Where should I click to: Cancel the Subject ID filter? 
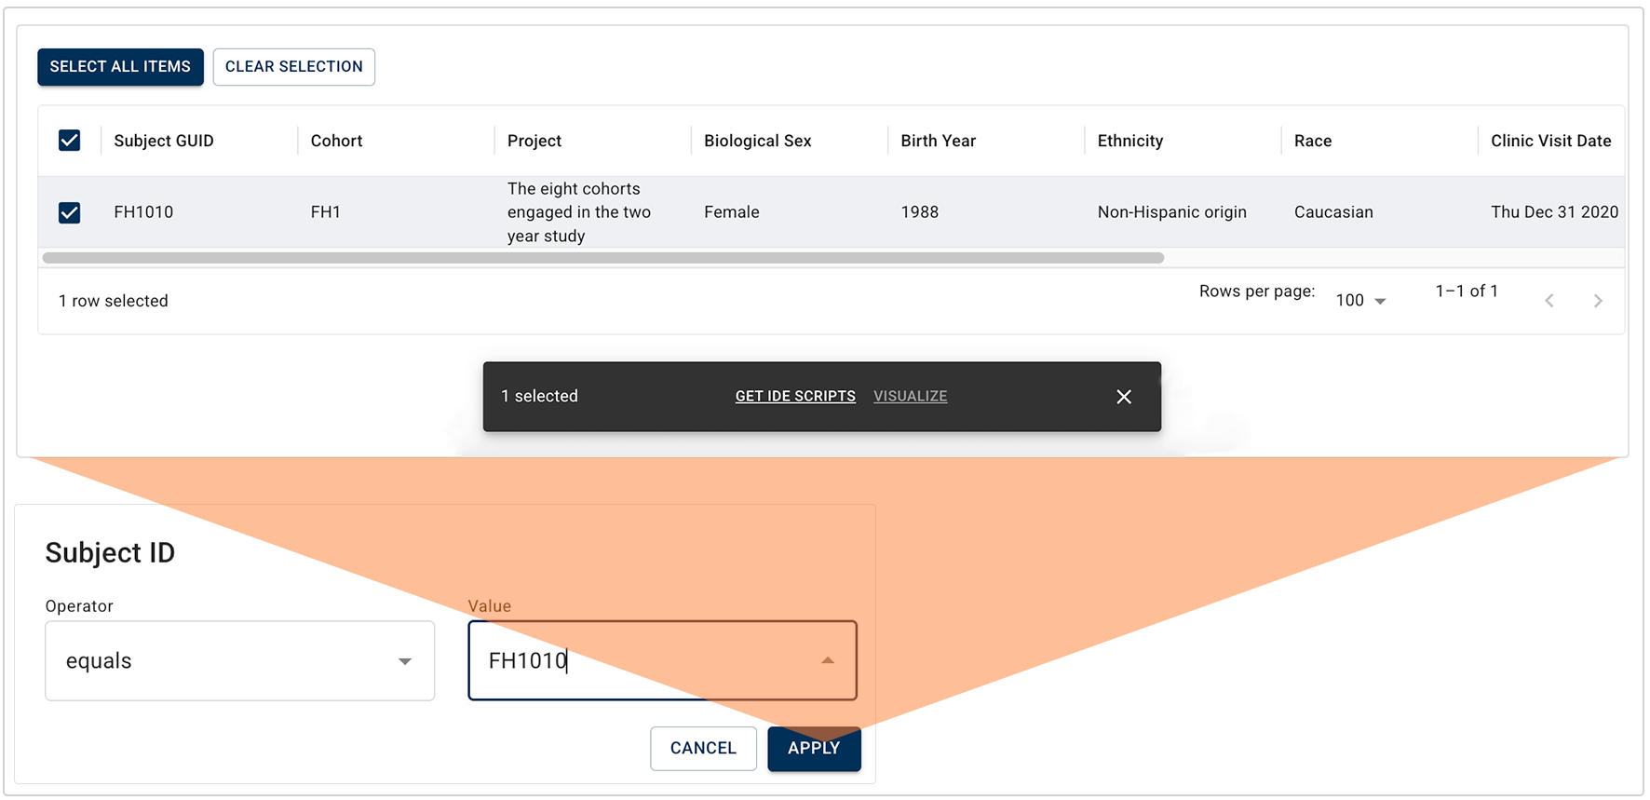703,748
